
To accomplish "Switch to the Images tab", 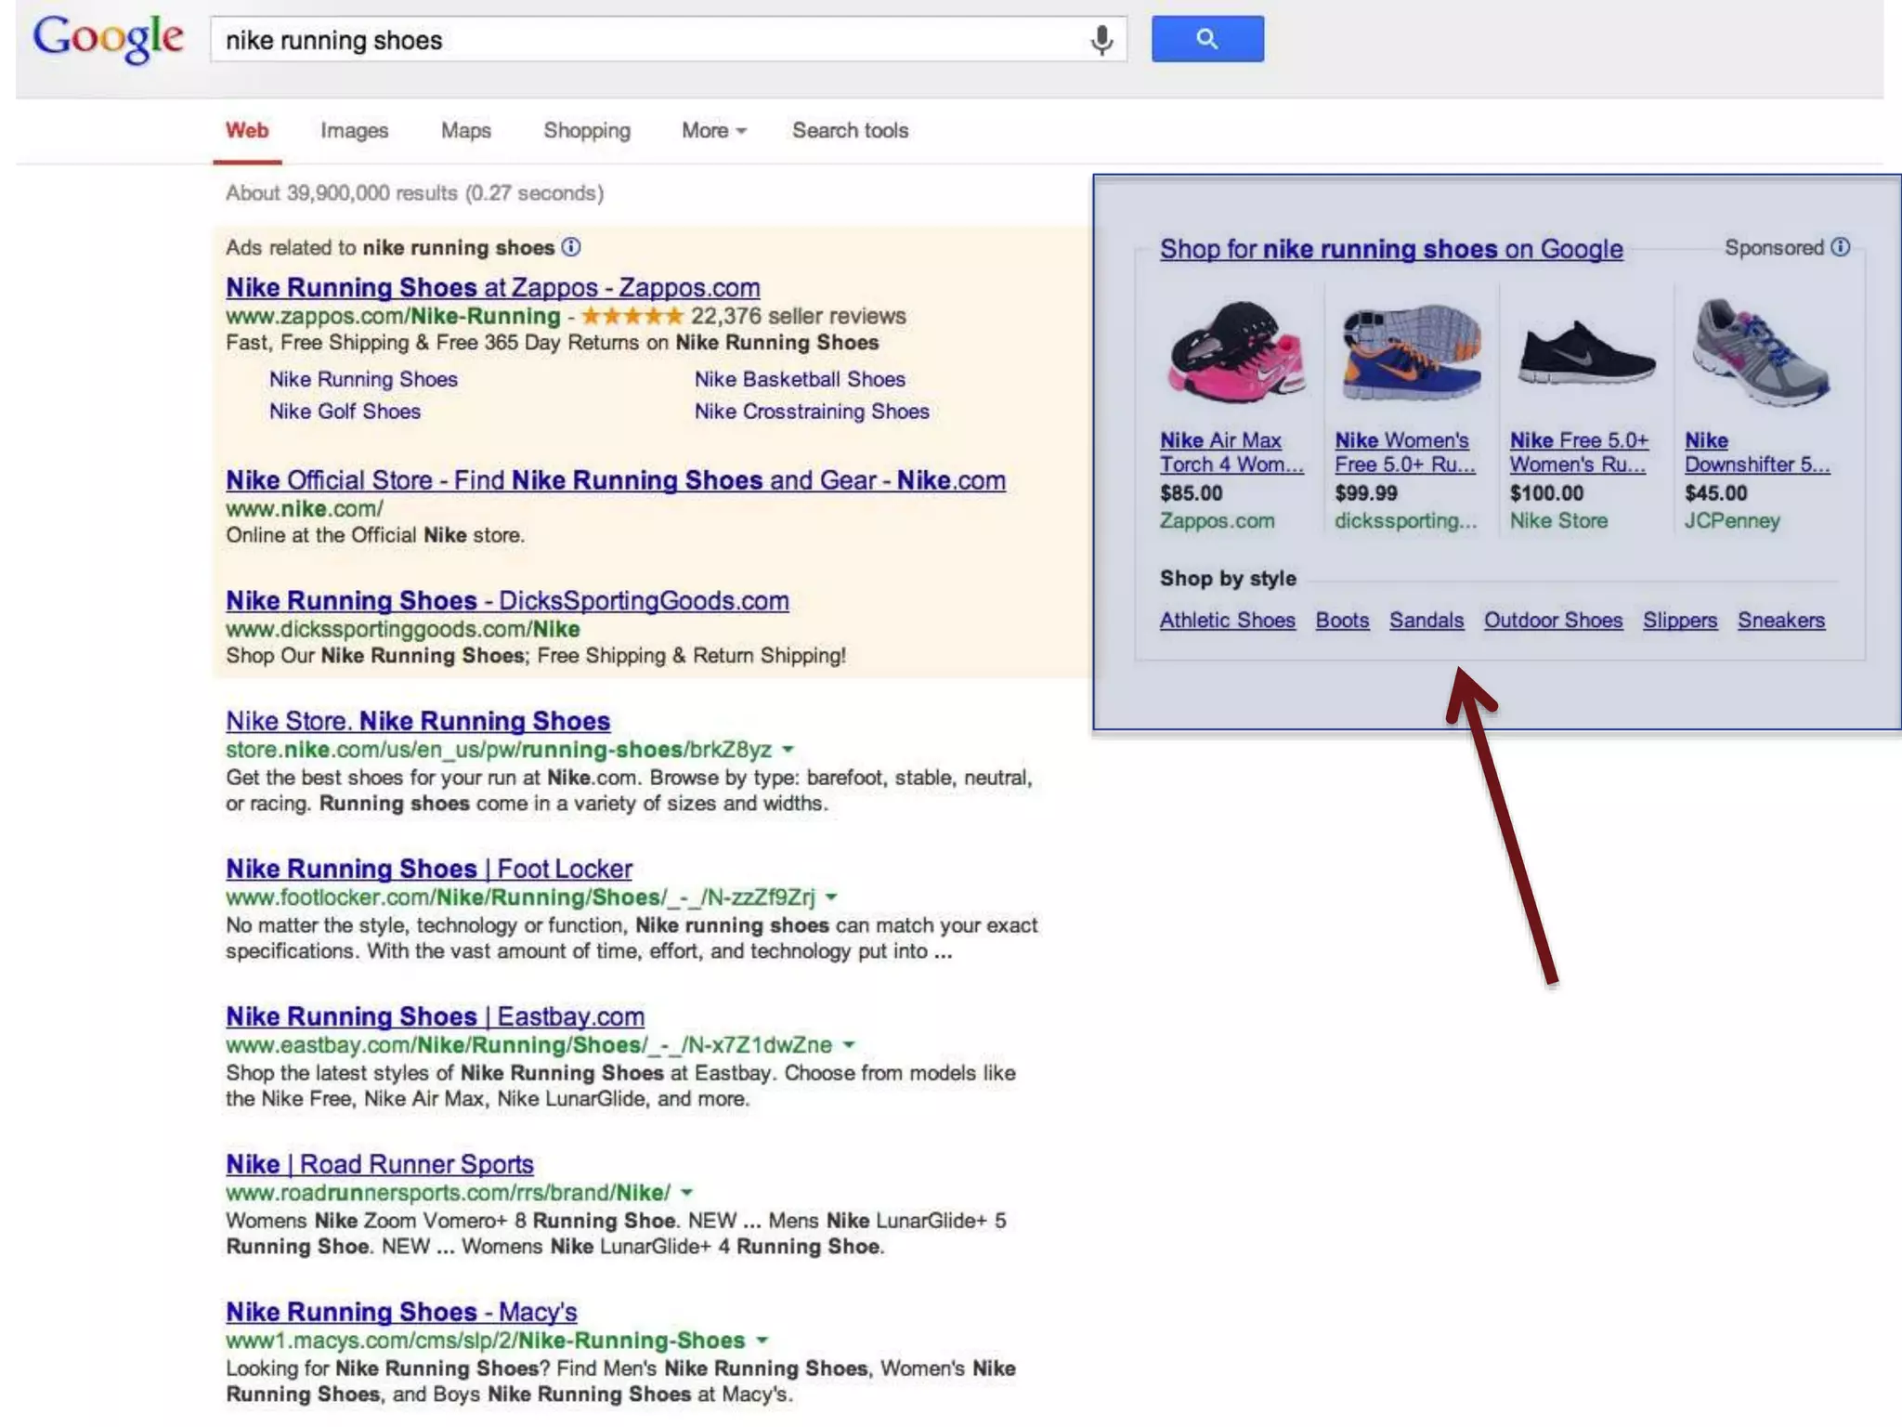I will pos(354,131).
